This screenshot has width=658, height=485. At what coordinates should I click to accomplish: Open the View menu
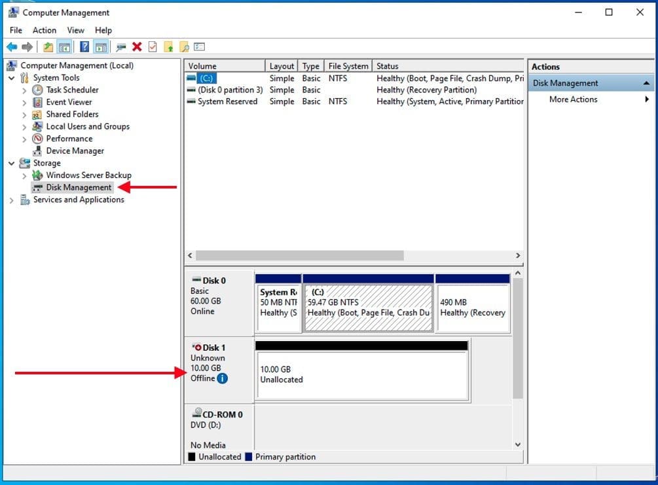click(x=75, y=30)
